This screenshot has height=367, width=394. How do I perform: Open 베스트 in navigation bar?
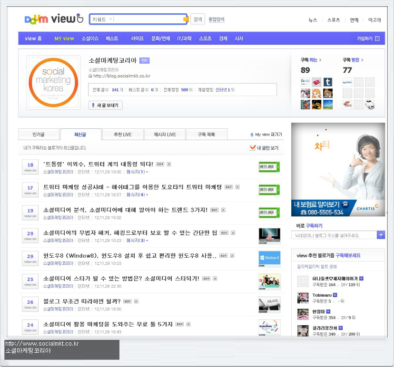click(x=112, y=39)
